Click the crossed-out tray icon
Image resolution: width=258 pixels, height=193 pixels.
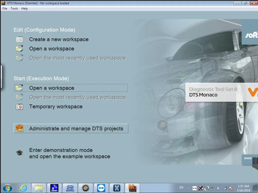pyautogui.click(x=200, y=188)
